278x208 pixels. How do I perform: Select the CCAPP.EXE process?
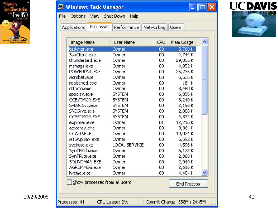click(132, 134)
